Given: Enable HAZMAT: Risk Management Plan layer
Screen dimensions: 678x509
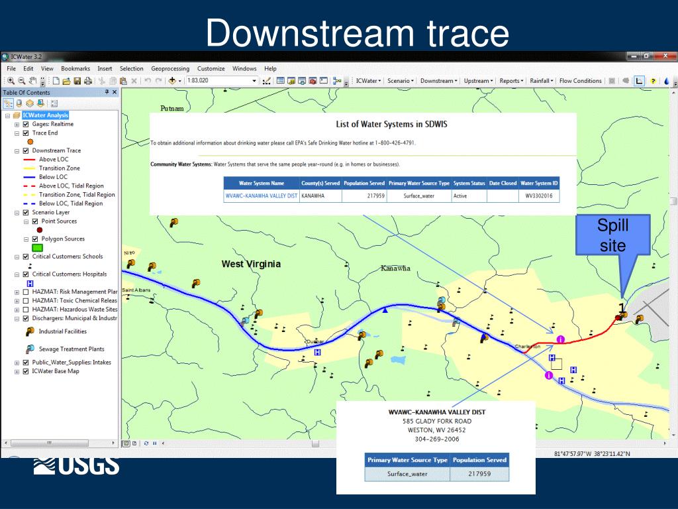Looking at the screenshot, I should click(x=26, y=292).
